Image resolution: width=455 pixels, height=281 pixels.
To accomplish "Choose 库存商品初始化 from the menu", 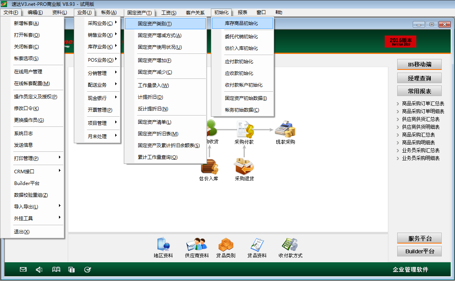I will pyautogui.click(x=241, y=23).
